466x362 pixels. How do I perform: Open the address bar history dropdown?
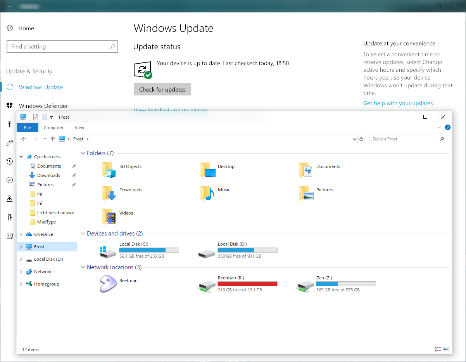tap(354, 139)
